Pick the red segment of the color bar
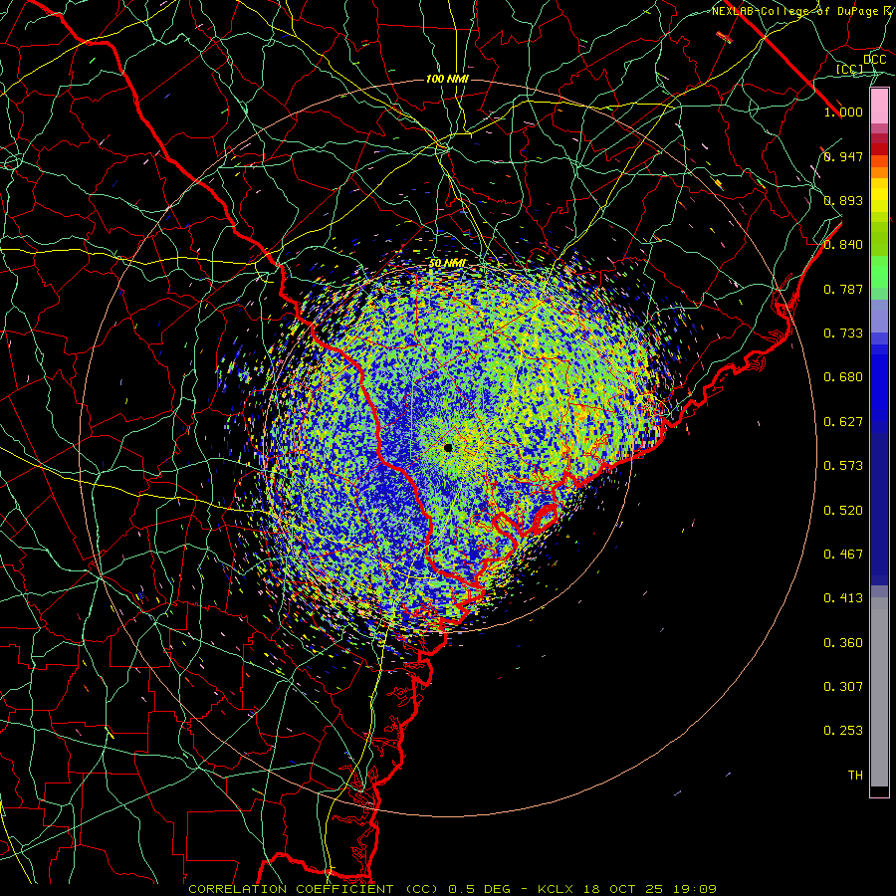 (x=879, y=148)
